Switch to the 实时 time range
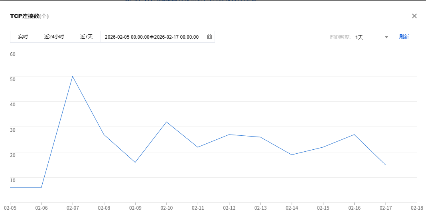 tap(23, 37)
